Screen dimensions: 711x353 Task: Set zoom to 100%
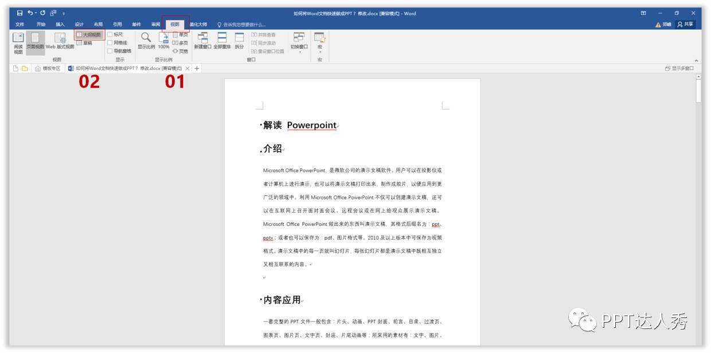click(x=163, y=41)
